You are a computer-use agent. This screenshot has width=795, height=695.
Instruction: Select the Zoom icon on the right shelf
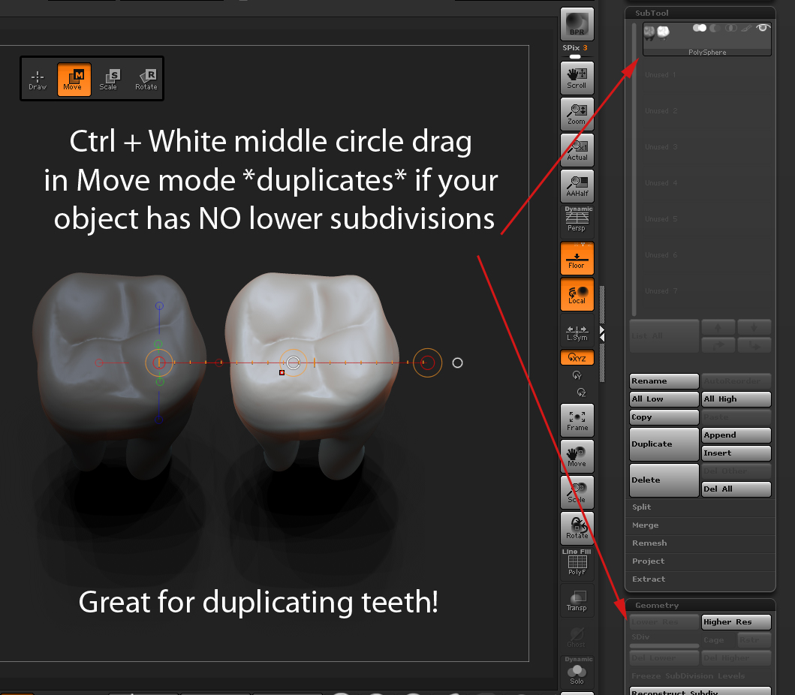click(x=576, y=113)
